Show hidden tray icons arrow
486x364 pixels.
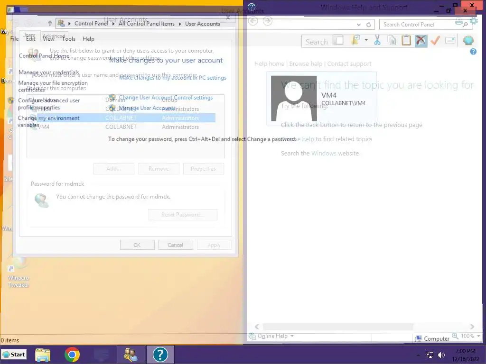pos(418,355)
